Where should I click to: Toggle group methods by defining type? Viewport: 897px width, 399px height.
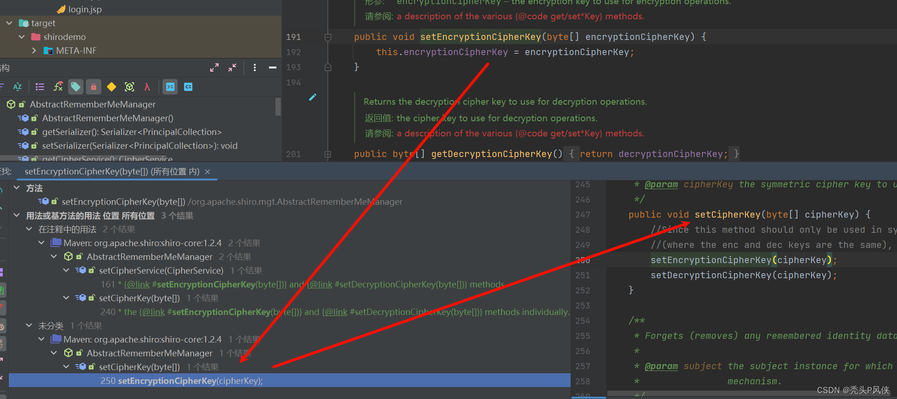(40, 87)
